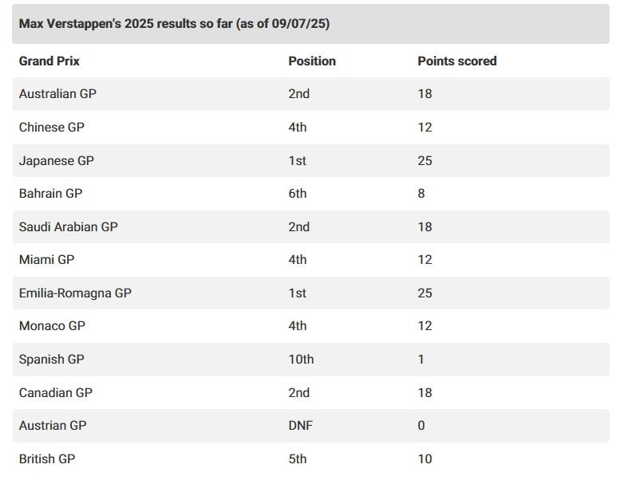Click the Austrian GP points value 0
The width and height of the screenshot is (620, 484).
click(421, 426)
